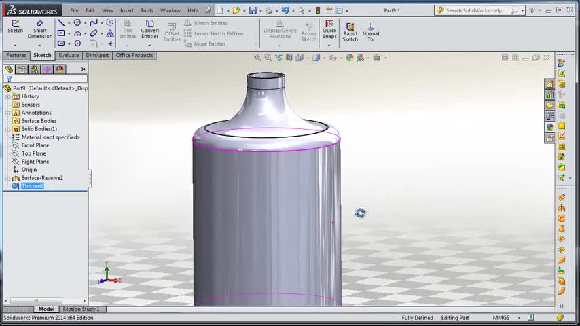
Task: Click the Quick Snaps tool
Action: coord(329,29)
